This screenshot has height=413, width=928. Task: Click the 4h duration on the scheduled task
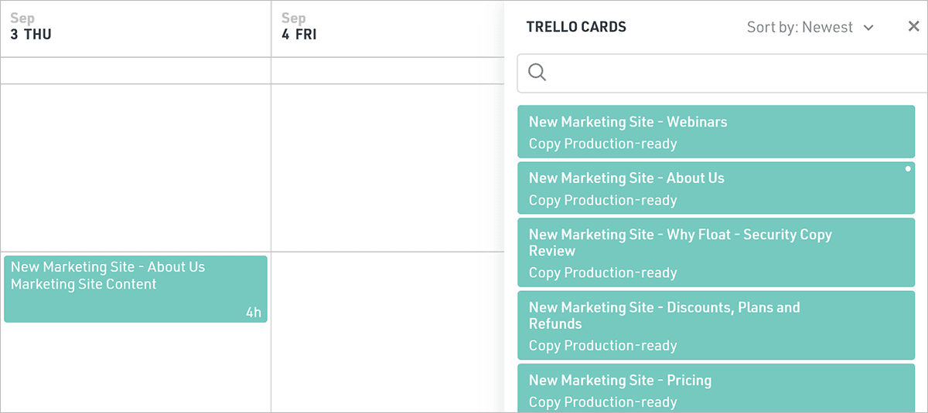[x=254, y=313]
